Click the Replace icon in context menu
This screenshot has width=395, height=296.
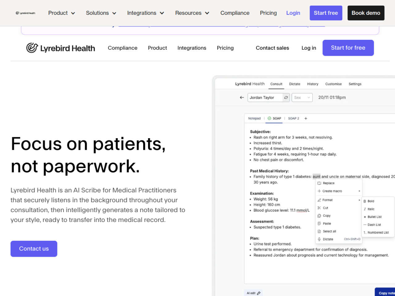[x=319, y=183]
